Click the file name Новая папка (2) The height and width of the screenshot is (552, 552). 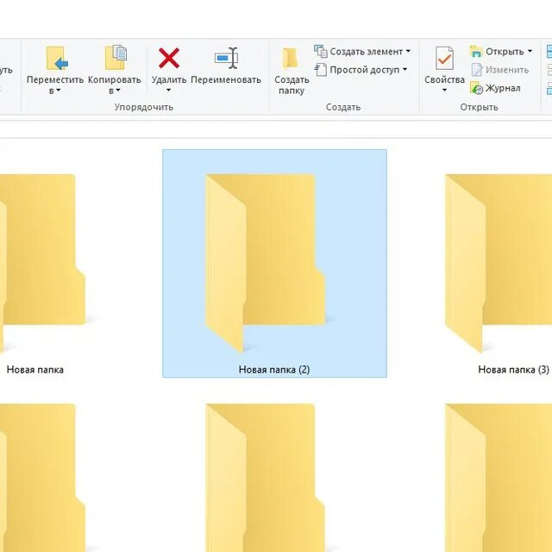[x=274, y=370]
